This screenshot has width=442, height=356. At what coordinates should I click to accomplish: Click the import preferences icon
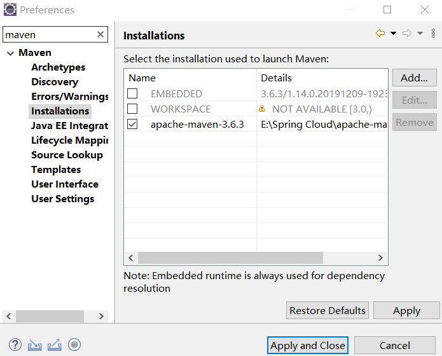[35, 345]
